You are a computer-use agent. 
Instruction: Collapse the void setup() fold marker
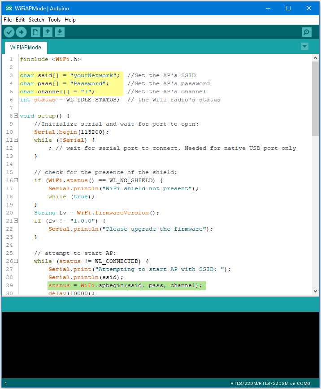pos(16,116)
